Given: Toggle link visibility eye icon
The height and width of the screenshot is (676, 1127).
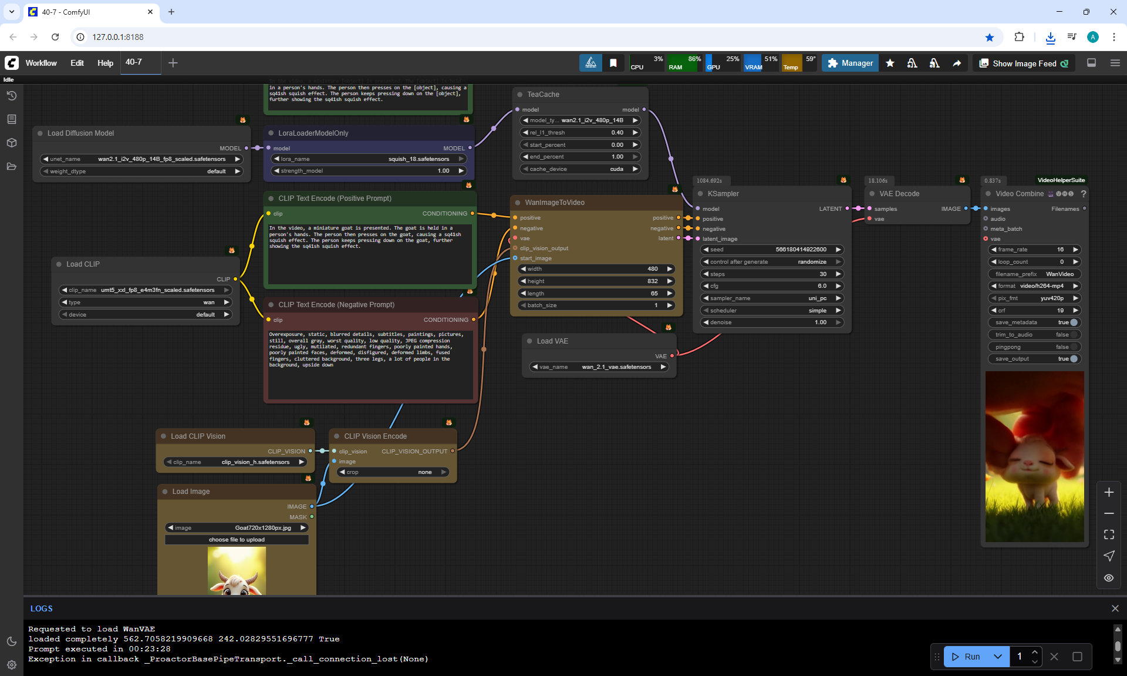Looking at the screenshot, I should pos(1109,578).
